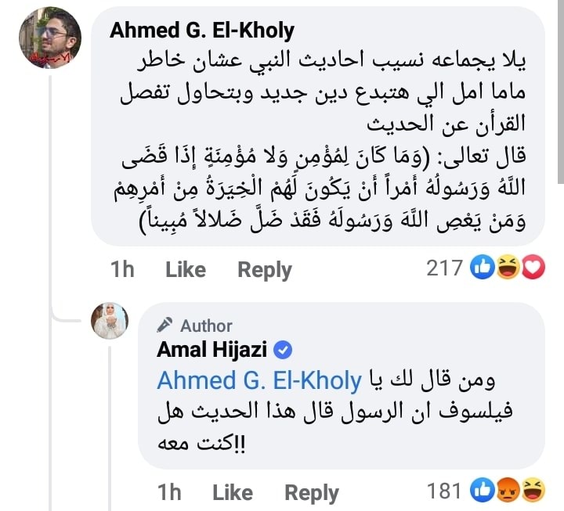Open the blue verified badge beside Amal Hijazi
The width and height of the screenshot is (564, 511).
click(283, 350)
